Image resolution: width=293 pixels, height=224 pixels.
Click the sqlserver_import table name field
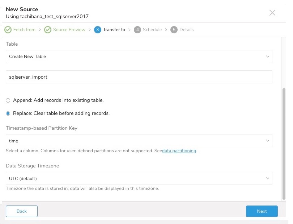(139, 77)
